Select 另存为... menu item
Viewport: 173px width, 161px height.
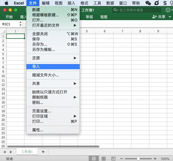point(53,44)
